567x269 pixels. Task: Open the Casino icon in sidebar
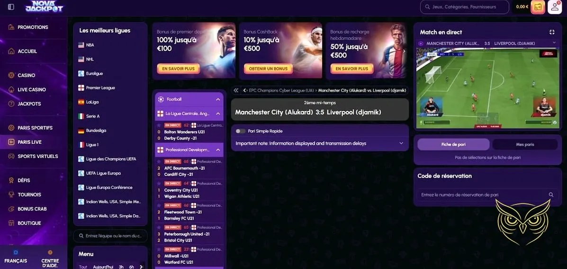(x=11, y=75)
